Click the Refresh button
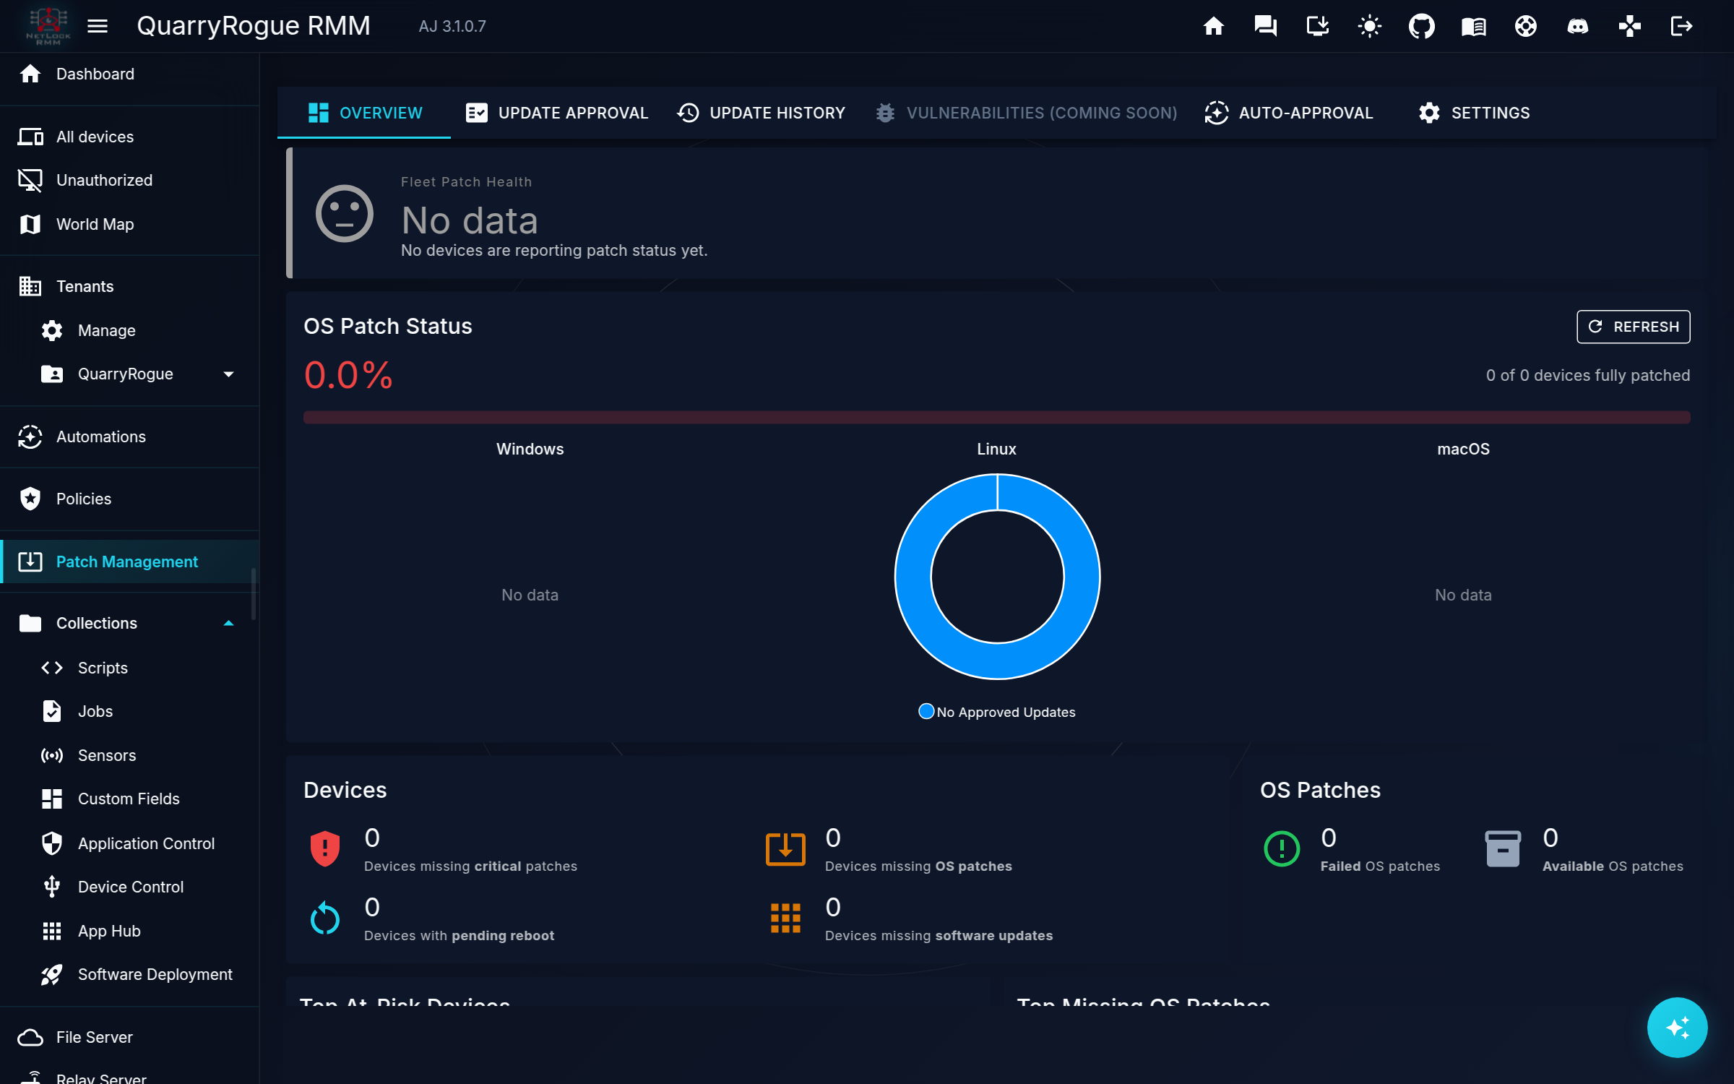Screen dimensions: 1734x1084 [1633, 327]
